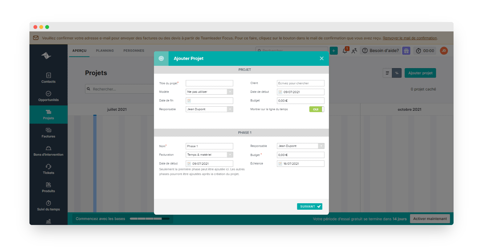Open calendar icon for project Date de début

(x=280, y=92)
